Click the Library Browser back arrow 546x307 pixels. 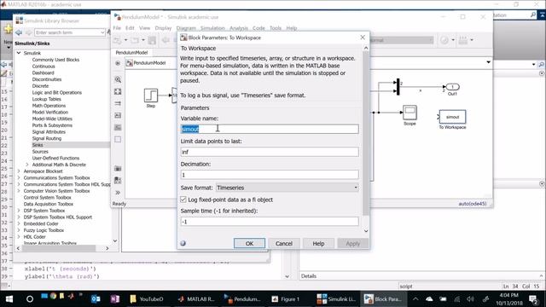click(x=19, y=32)
